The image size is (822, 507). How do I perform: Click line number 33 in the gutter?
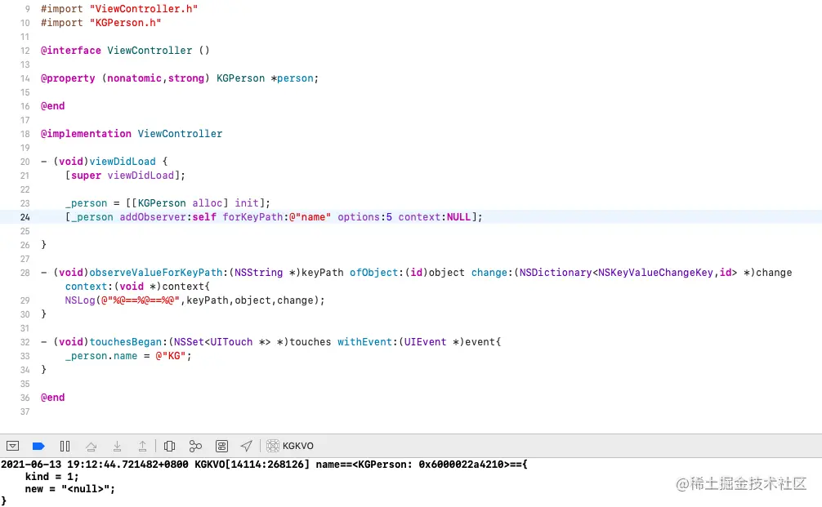coord(25,356)
